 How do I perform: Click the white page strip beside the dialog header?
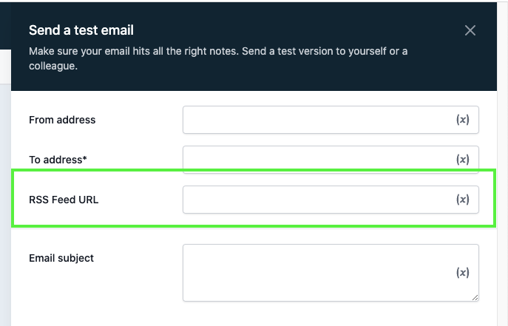5,63
